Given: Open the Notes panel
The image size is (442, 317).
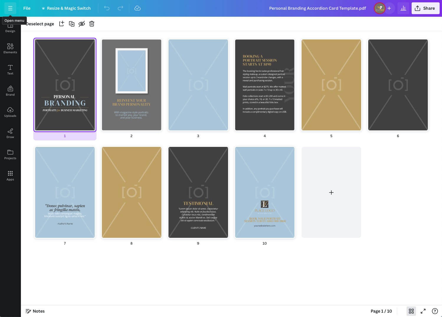Looking at the screenshot, I should point(35,311).
